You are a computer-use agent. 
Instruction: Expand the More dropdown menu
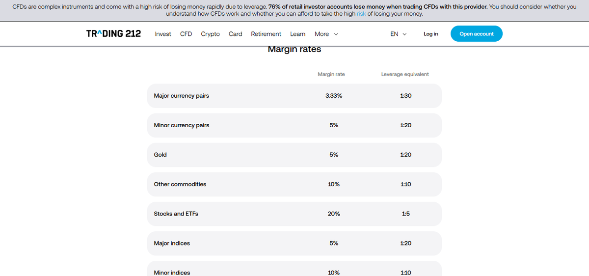pos(326,34)
